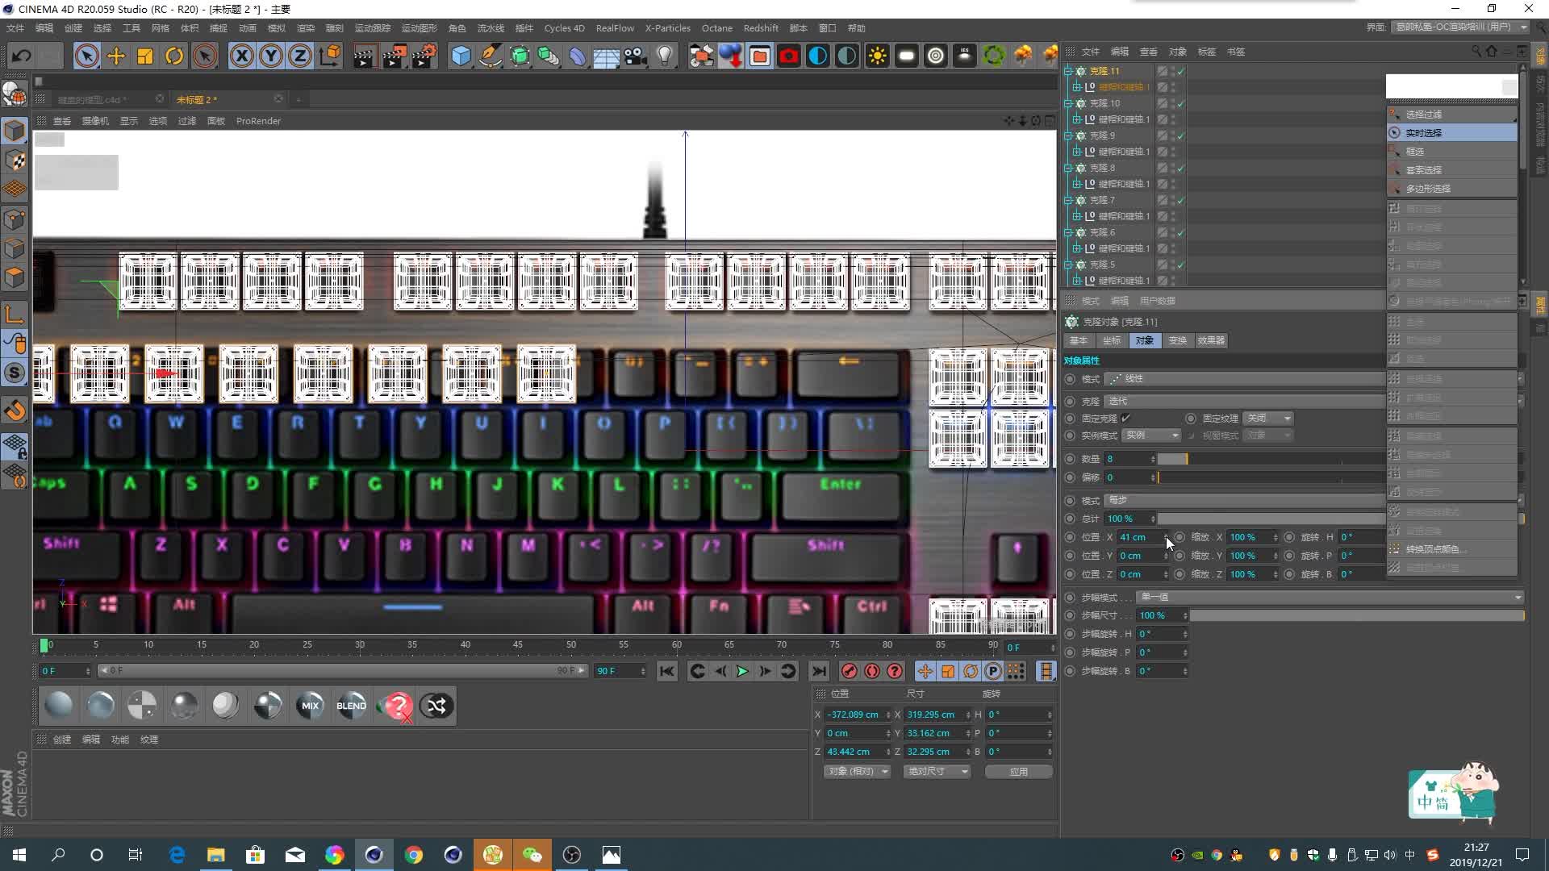Screen dimensions: 1549x871
Task: Toggle green checkmark of 克隆.11
Action: point(1181,71)
